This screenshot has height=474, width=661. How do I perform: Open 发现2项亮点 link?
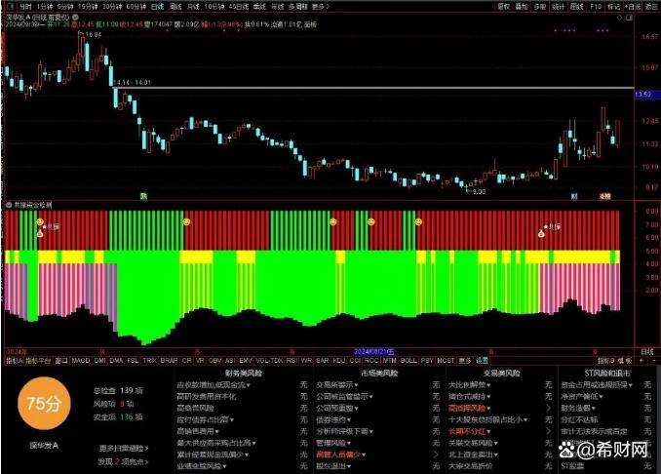pyautogui.click(x=123, y=462)
